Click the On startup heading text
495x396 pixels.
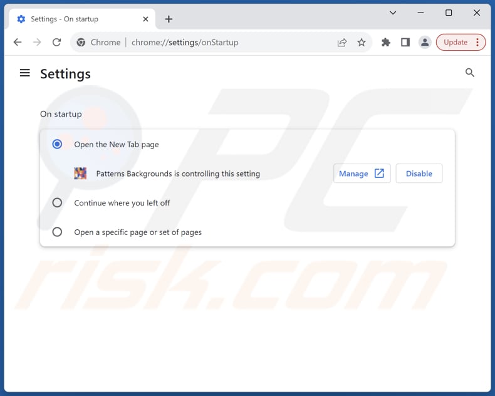[x=61, y=114]
